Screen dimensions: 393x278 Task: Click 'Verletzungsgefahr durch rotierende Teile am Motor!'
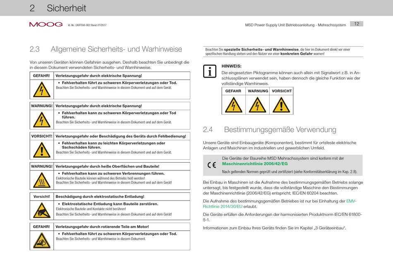pos(102,227)
